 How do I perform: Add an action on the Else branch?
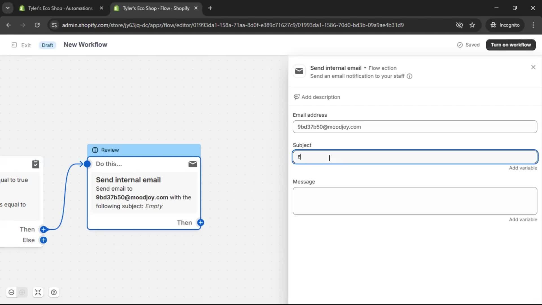click(x=43, y=240)
